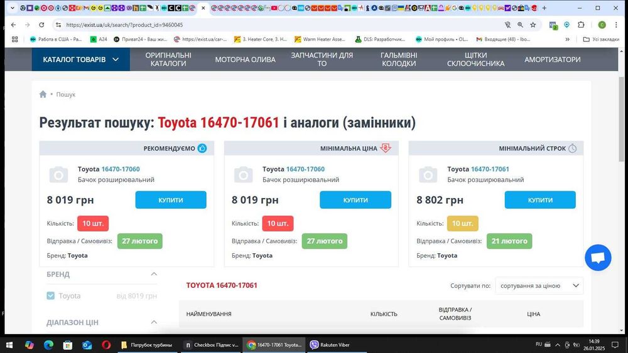
Task: Open the extension with green badge
Action: pyautogui.click(x=553, y=25)
